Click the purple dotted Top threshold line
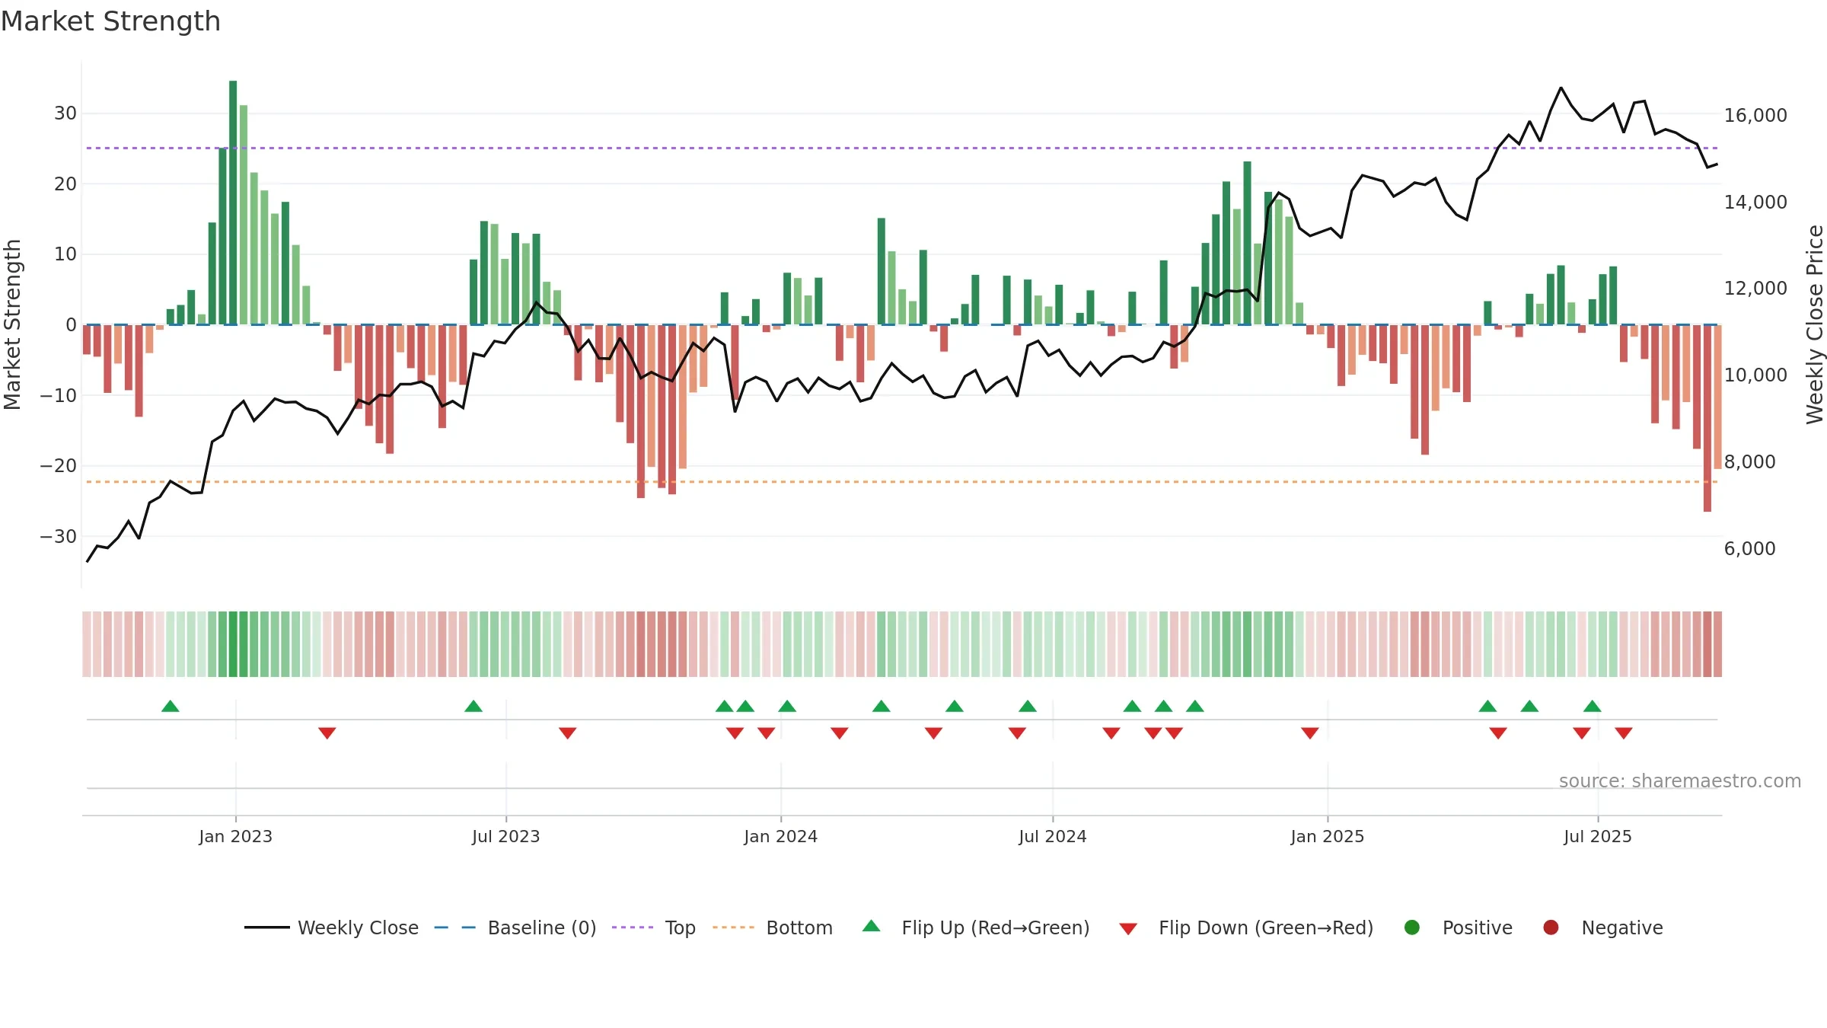This screenshot has height=1028, width=1827. pos(902,148)
